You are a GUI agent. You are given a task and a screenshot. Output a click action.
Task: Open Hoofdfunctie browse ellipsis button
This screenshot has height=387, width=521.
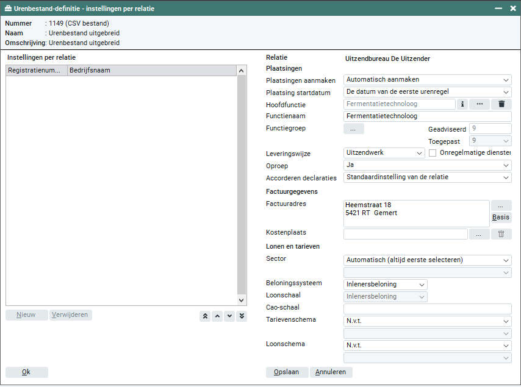480,104
